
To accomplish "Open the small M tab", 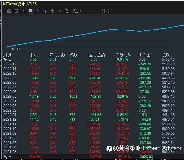I will pyautogui.click(x=60, y=11).
